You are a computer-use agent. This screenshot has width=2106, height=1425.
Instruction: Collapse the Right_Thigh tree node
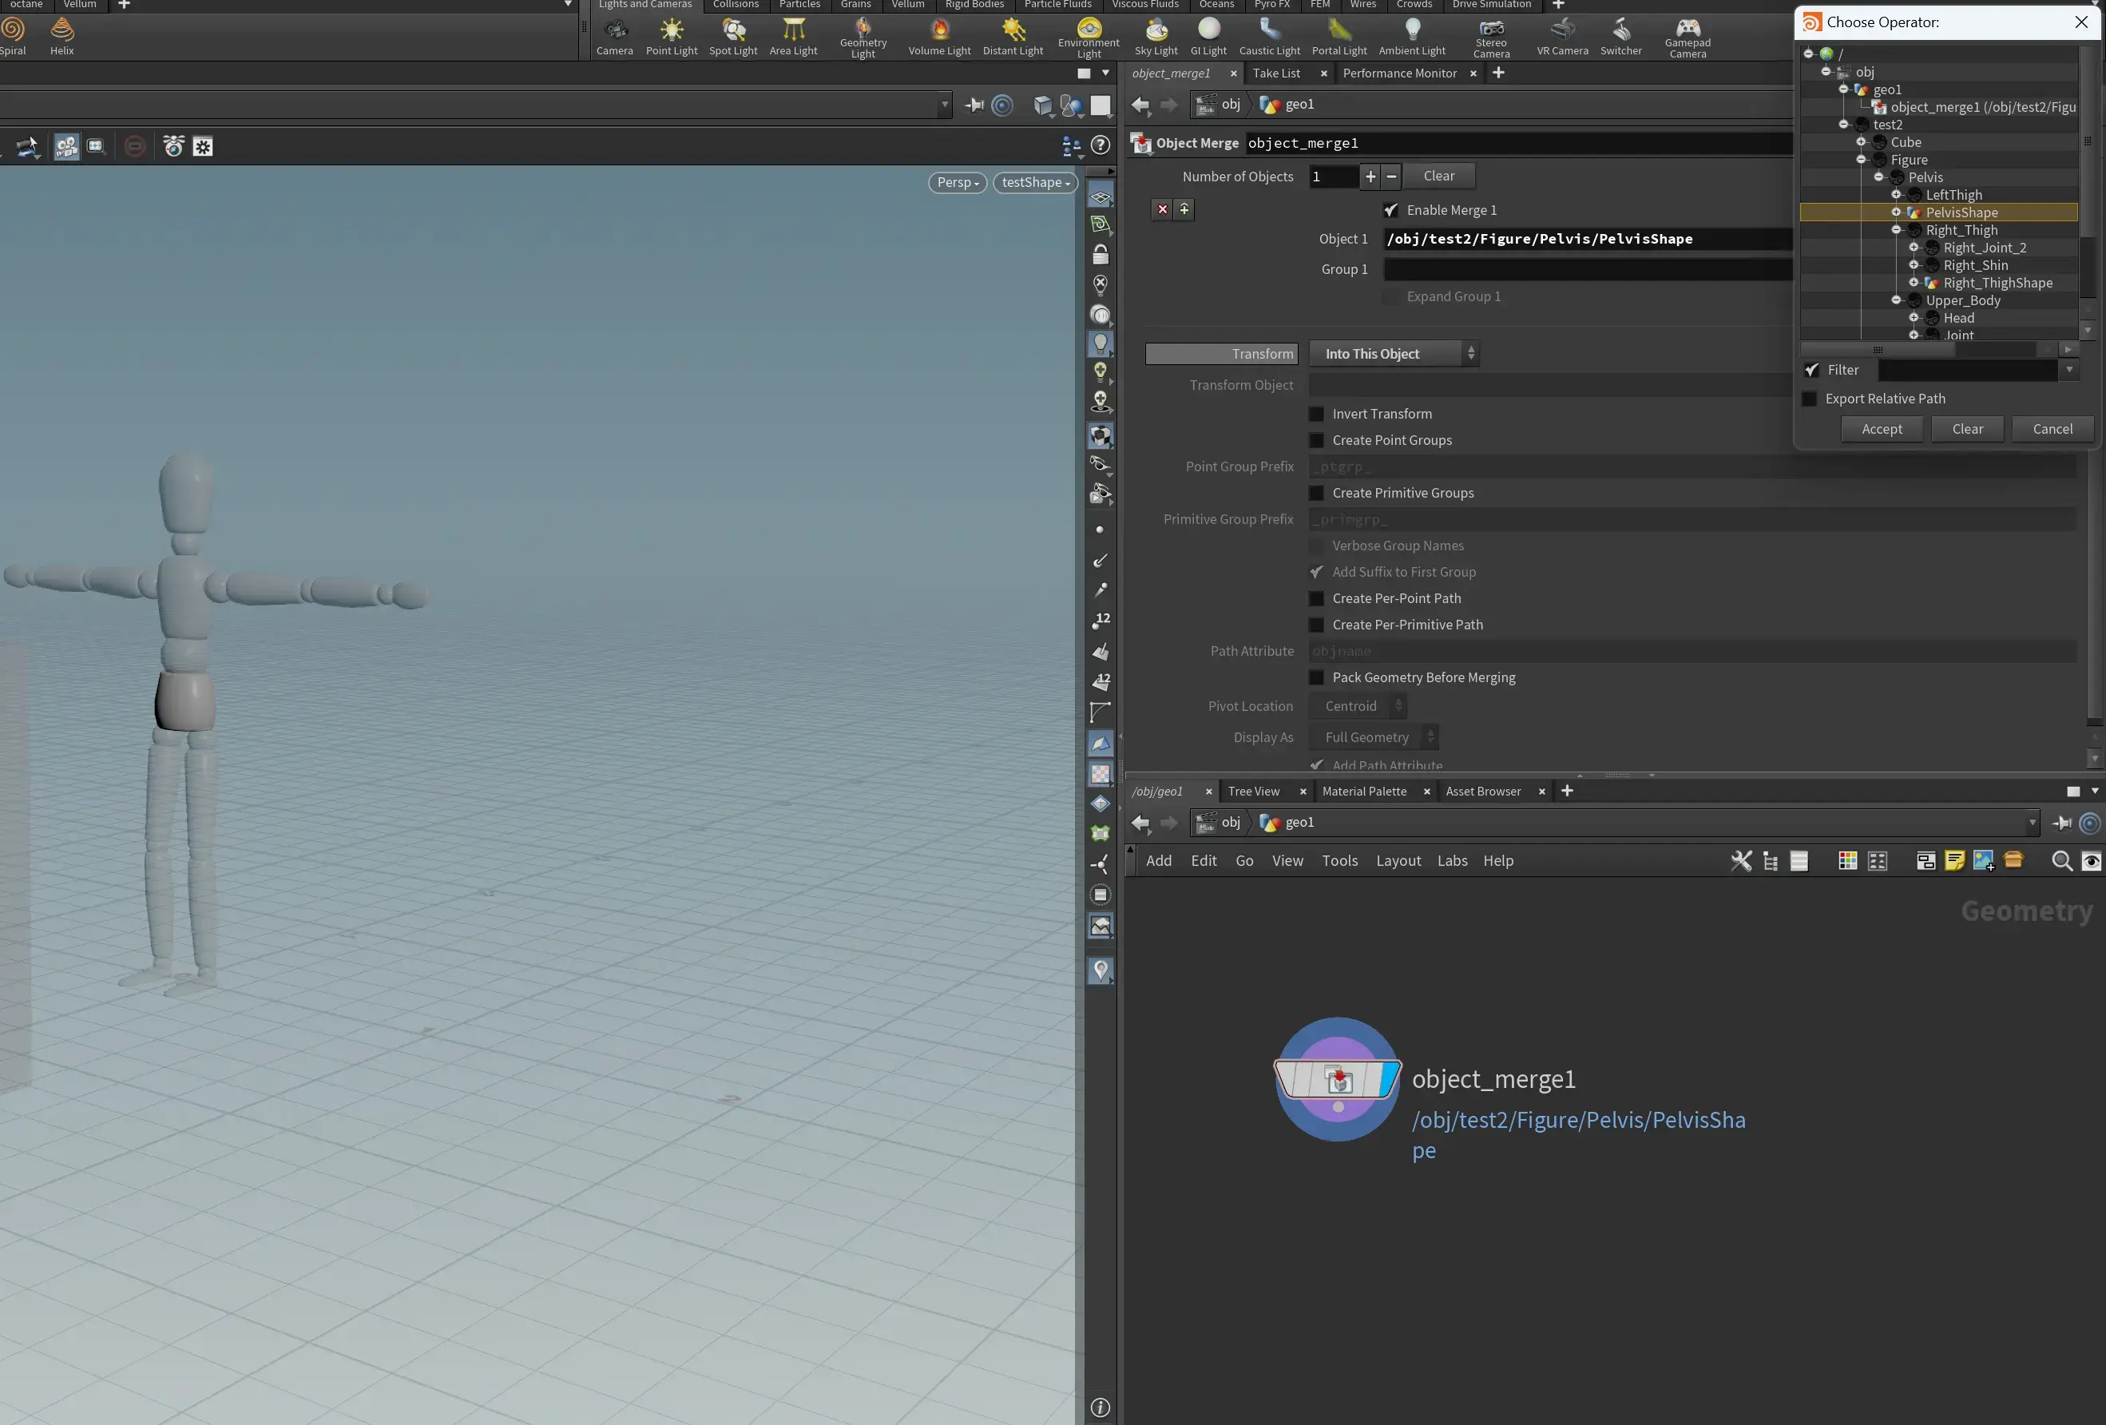(1896, 230)
